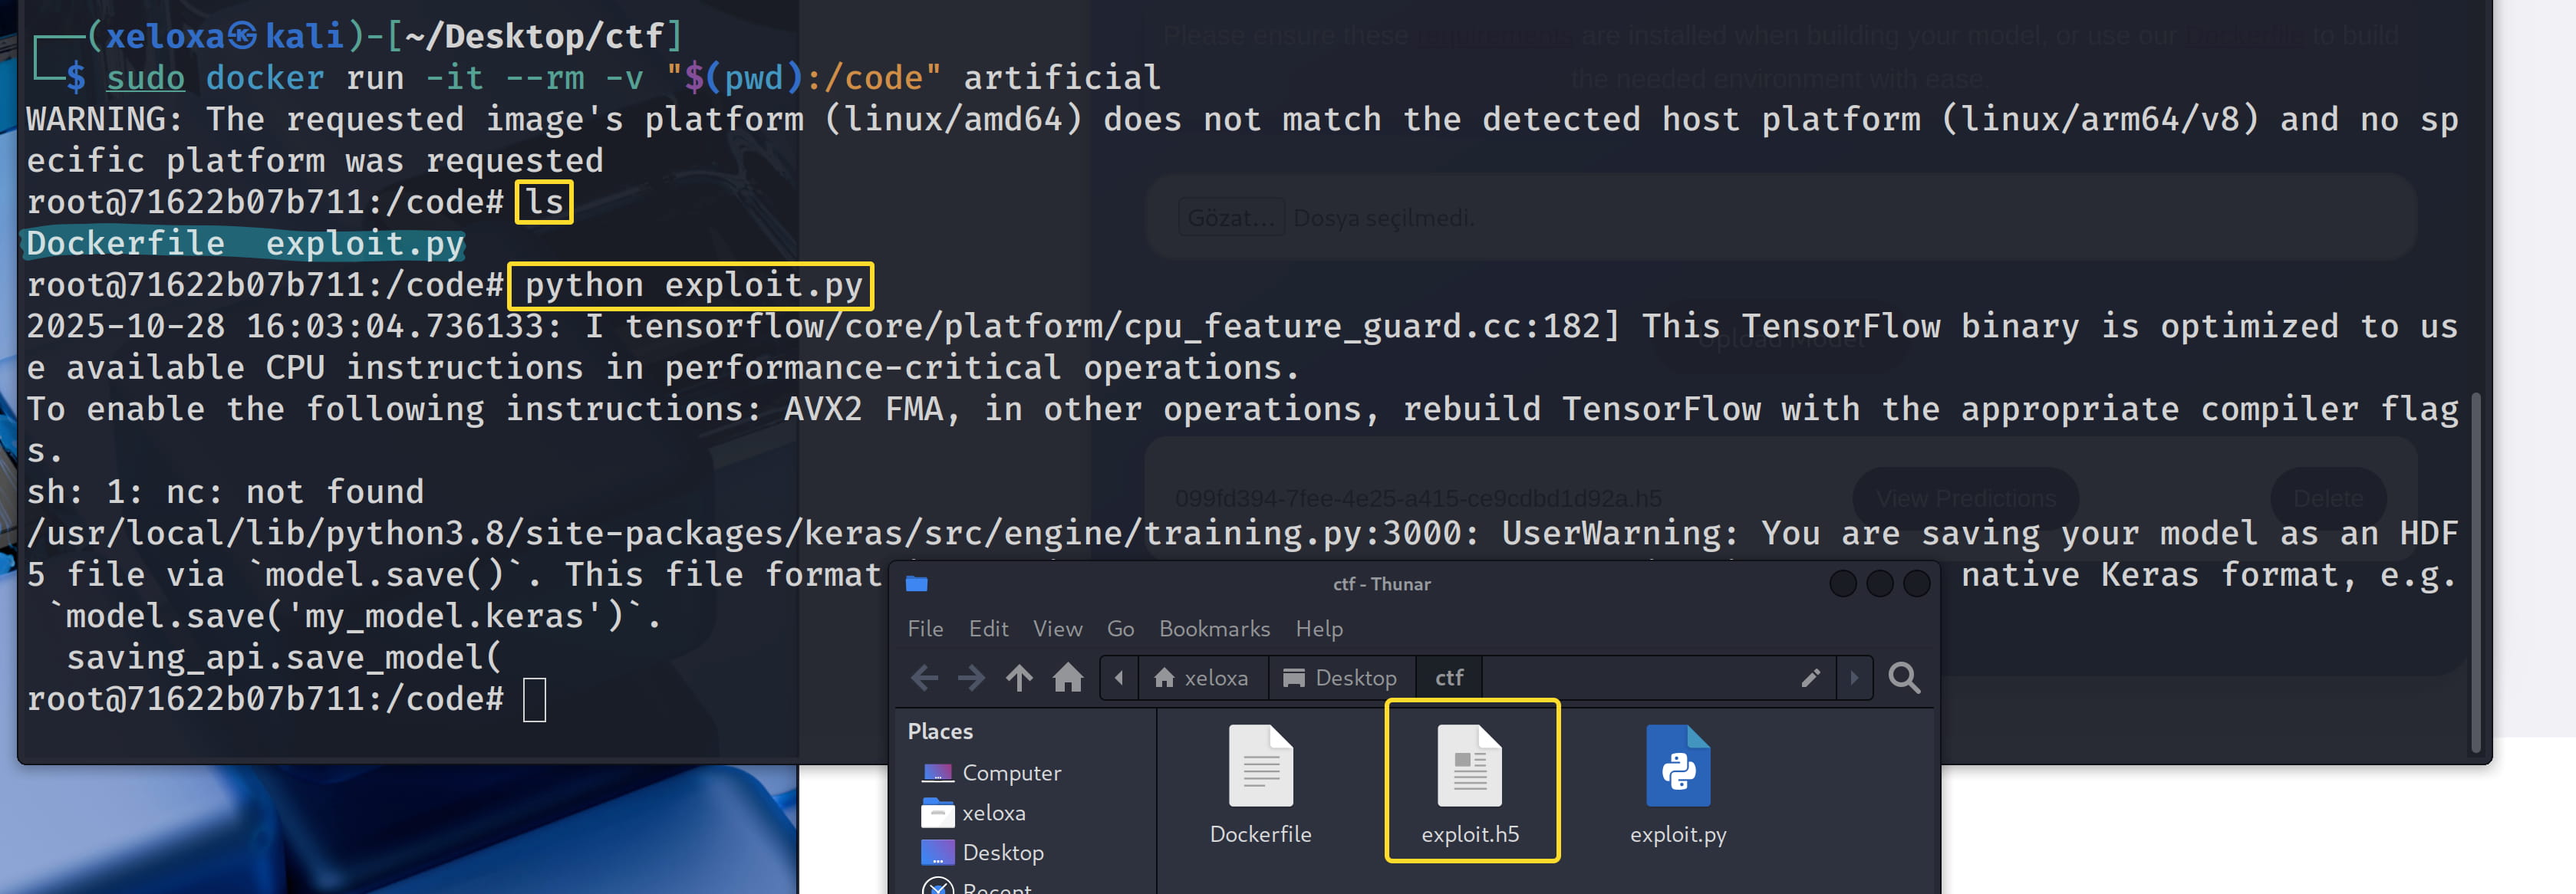Click the search magnifier in Thunar

click(x=1904, y=678)
